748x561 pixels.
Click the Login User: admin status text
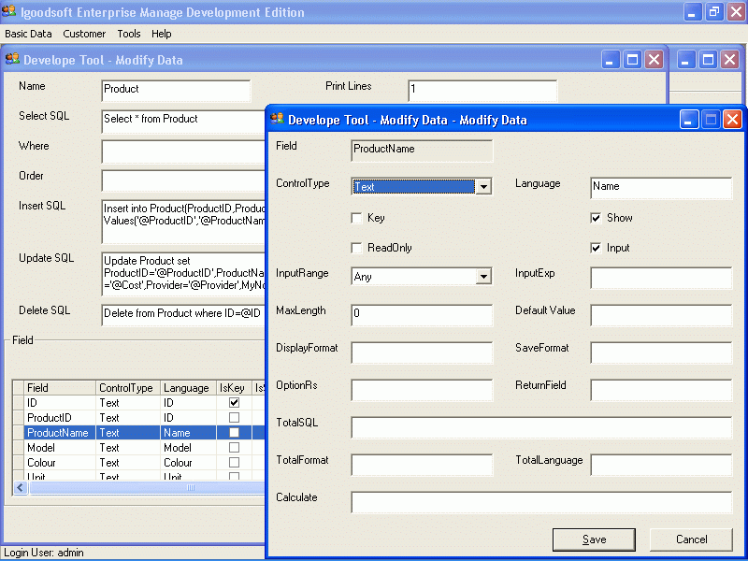tap(44, 553)
